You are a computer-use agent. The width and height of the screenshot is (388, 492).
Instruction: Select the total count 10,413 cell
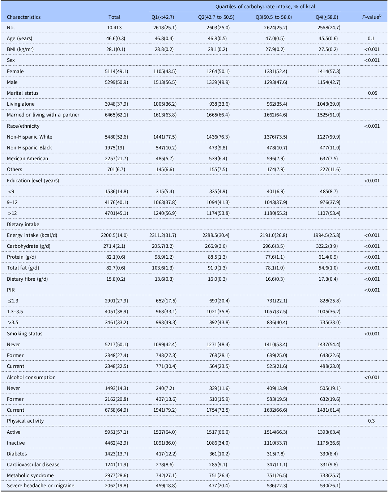114,27
